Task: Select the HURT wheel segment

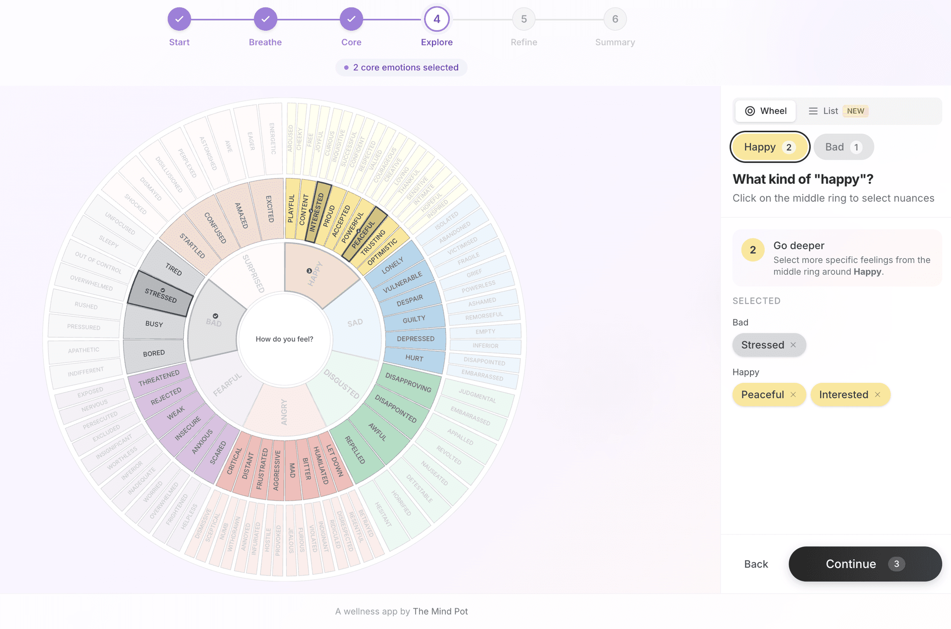Action: tap(414, 358)
